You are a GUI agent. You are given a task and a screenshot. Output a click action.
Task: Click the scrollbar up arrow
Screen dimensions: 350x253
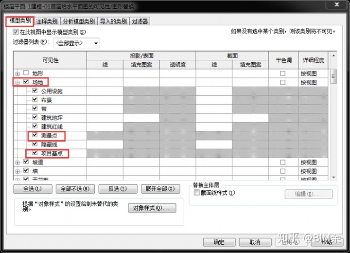coord(333,55)
